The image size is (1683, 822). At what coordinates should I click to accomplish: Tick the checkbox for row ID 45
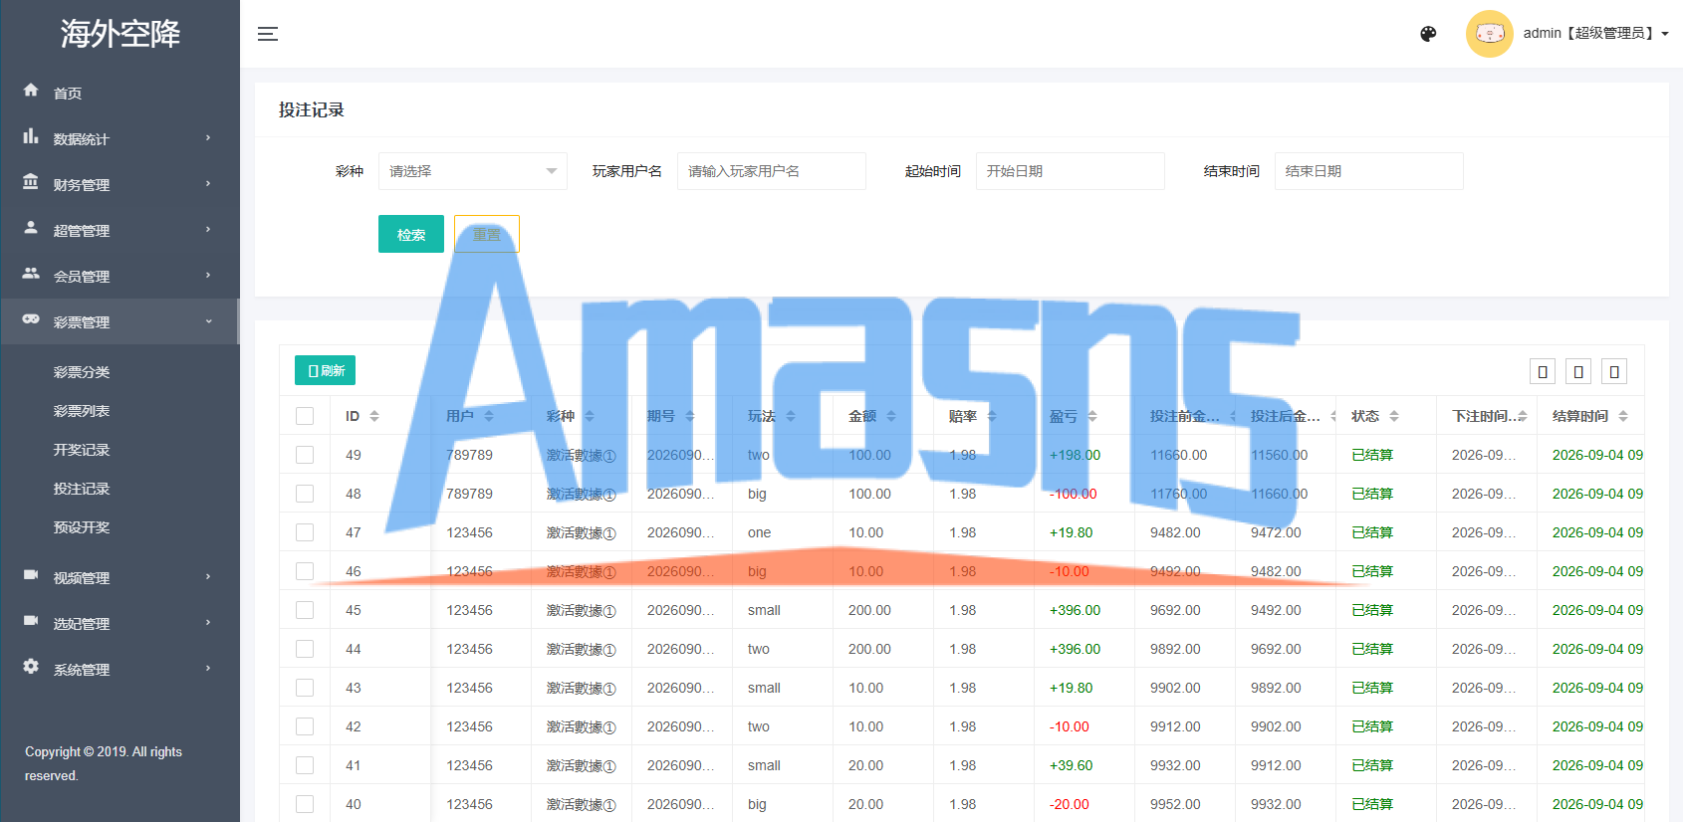click(x=305, y=610)
